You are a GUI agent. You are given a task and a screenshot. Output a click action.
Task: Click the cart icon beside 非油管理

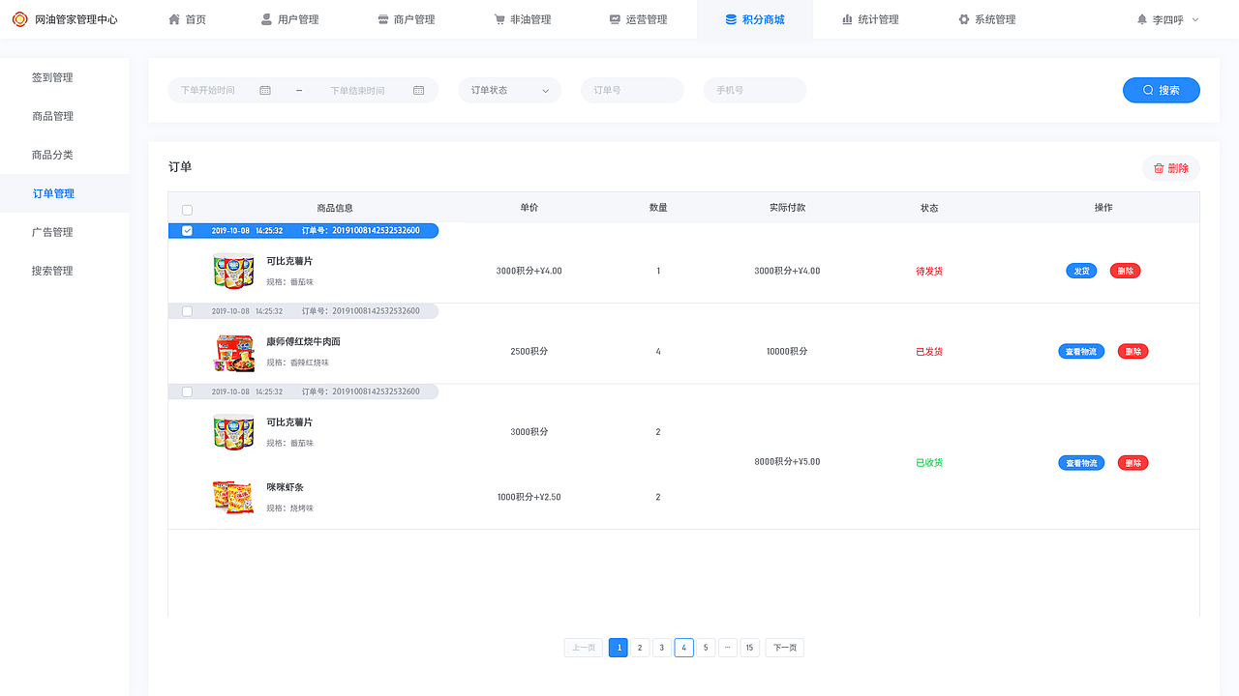499,19
